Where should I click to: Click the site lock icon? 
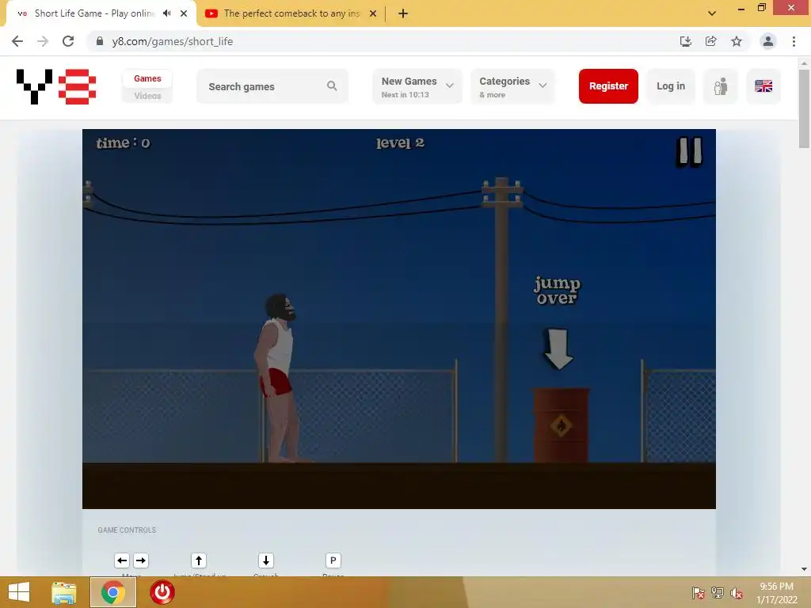[100, 41]
